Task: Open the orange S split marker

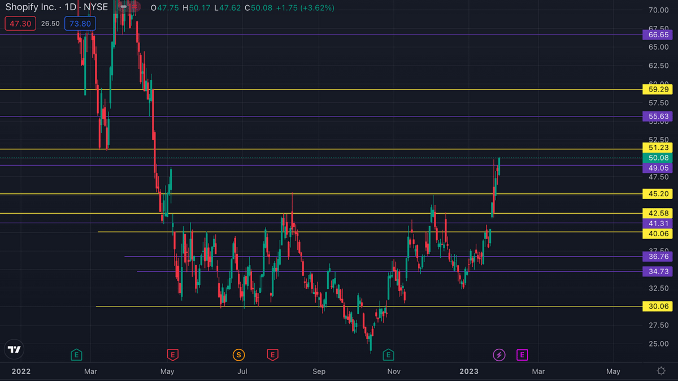Action: (238, 355)
